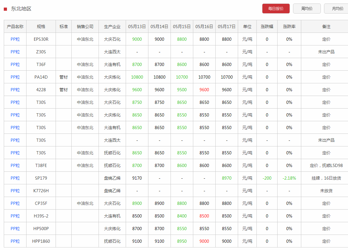Click the 涨跌率 column header
This screenshot has width=348, height=250.
point(289,27)
